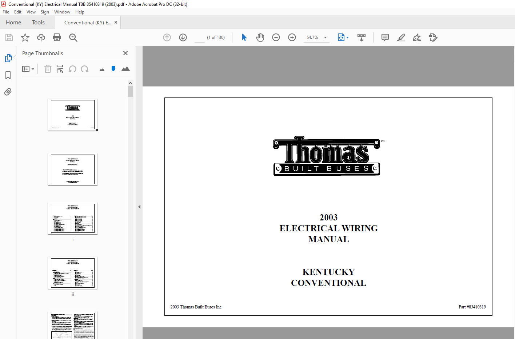Go to previous page arrow

pyautogui.click(x=167, y=37)
